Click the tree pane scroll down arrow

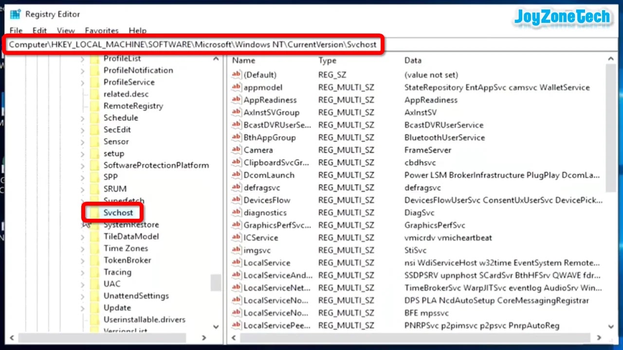[x=216, y=327]
